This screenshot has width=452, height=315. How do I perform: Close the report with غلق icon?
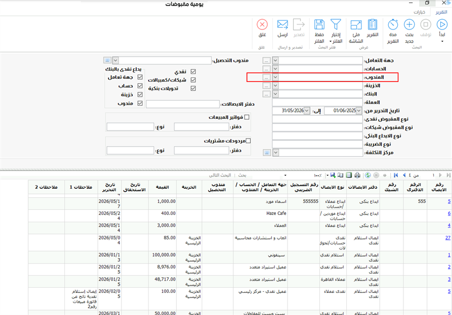pyautogui.click(x=262, y=25)
